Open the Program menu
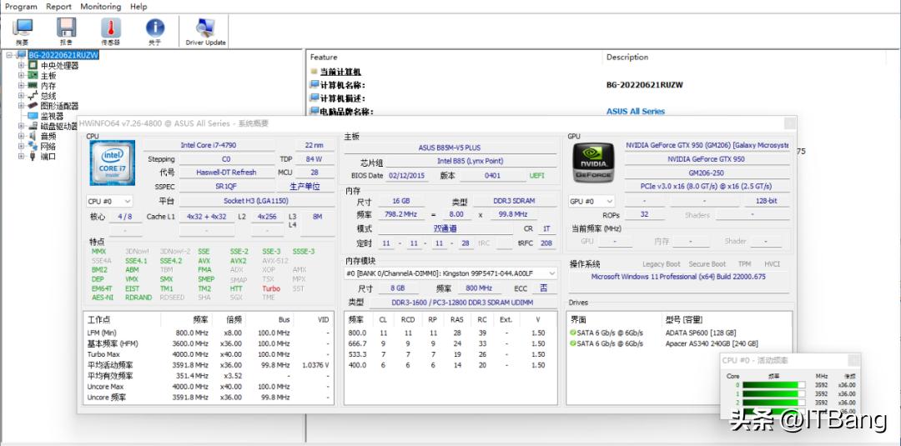The width and height of the screenshot is (901, 446). 21,7
